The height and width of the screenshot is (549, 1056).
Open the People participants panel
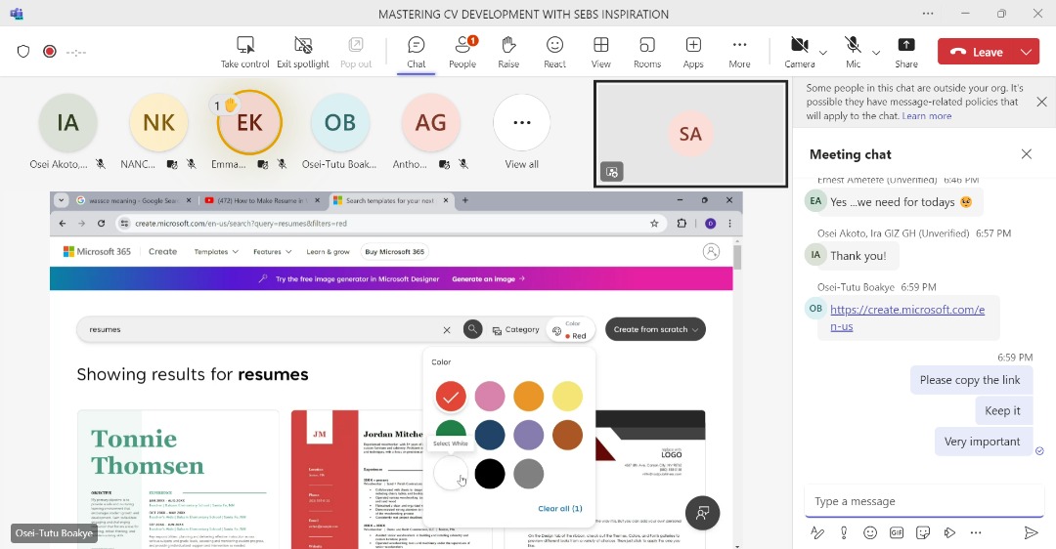pos(462,52)
